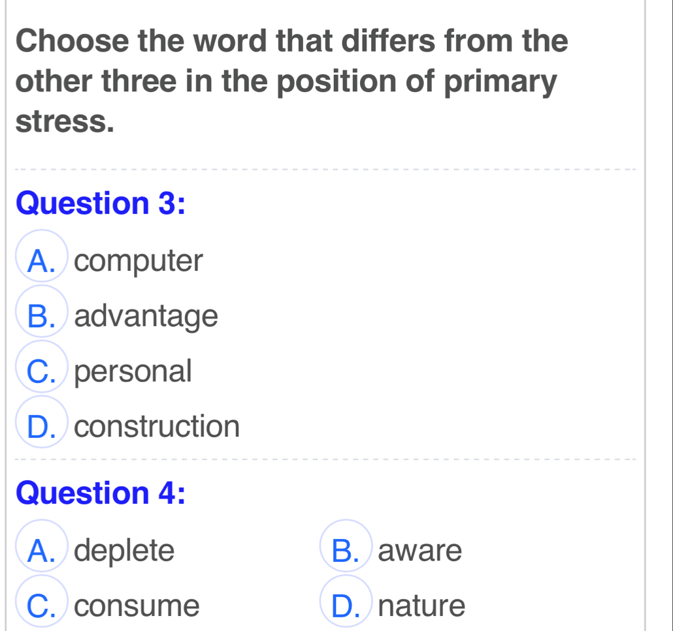
Task: Select option D circle for construction
Action: 43,427
